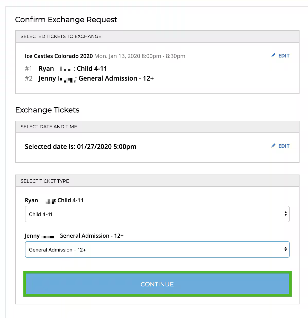Click the Confirm Exchange Request heading
This screenshot has height=318, width=308.
pos(66,20)
